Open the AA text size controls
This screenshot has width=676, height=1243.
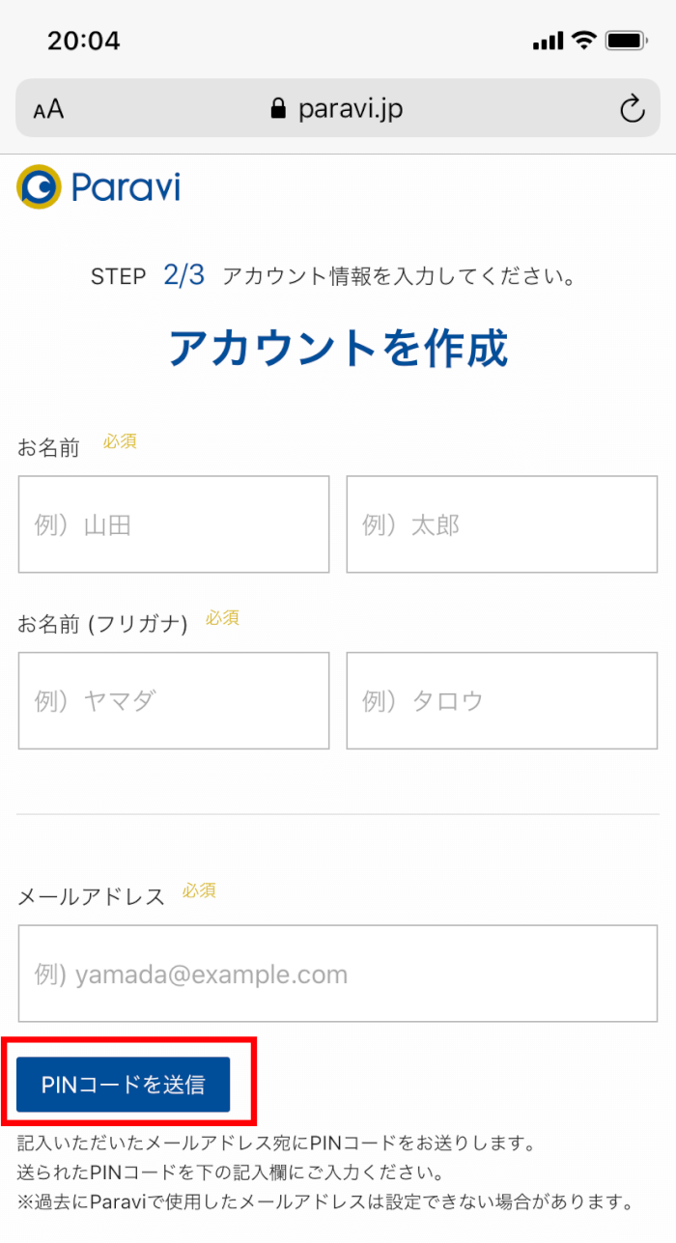[44, 108]
